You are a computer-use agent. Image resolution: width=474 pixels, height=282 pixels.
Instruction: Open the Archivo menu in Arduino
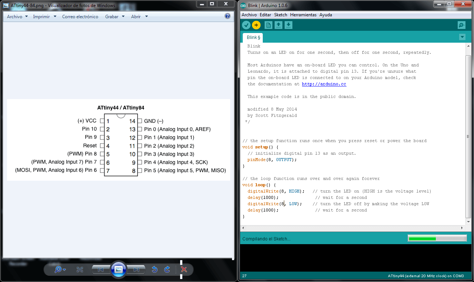tap(249, 15)
